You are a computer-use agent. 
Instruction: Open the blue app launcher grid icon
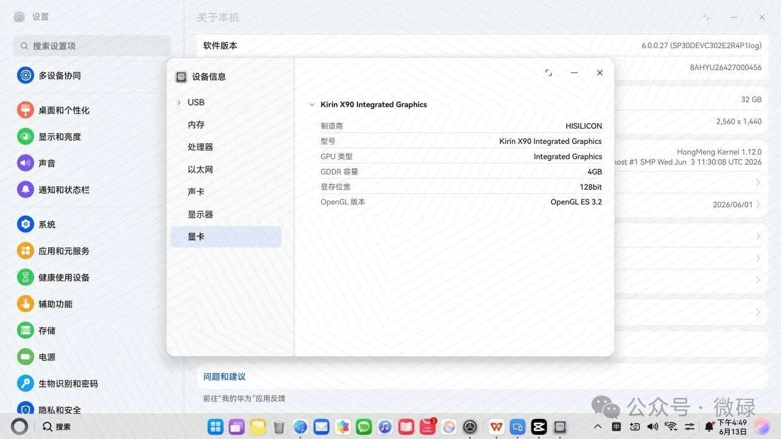215,427
